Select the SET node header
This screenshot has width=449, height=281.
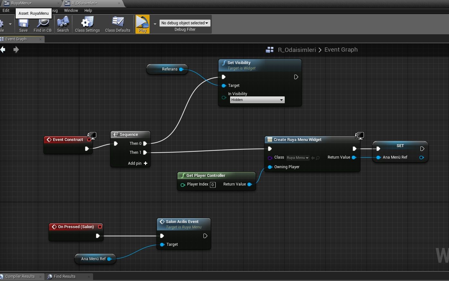point(400,146)
